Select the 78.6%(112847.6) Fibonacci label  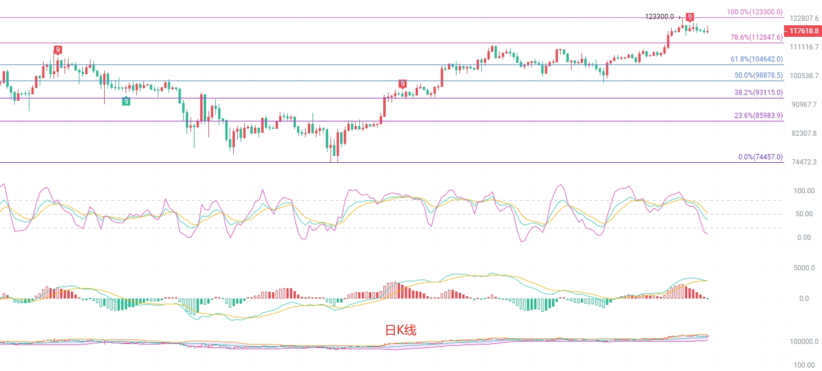pyautogui.click(x=756, y=37)
